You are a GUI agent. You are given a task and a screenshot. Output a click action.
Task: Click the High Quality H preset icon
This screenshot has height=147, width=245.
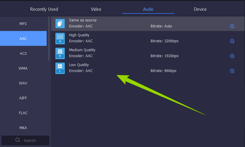(x=60, y=38)
